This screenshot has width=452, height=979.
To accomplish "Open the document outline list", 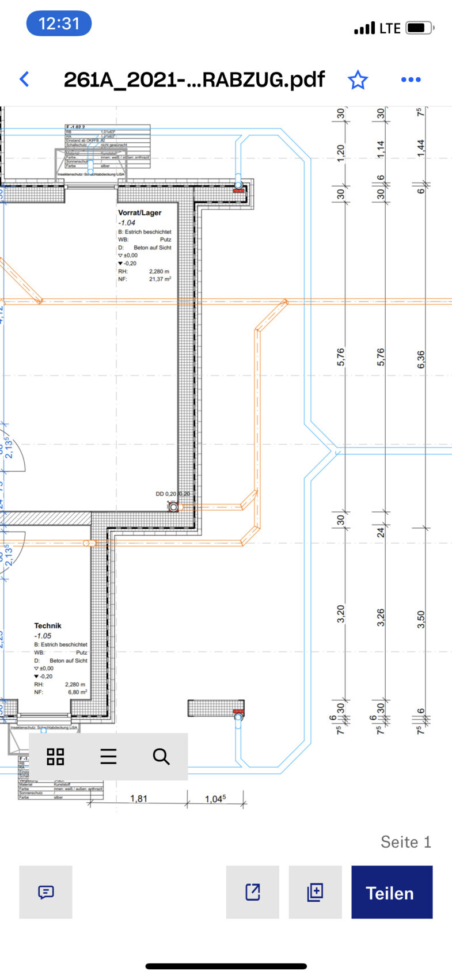I will pos(108,756).
